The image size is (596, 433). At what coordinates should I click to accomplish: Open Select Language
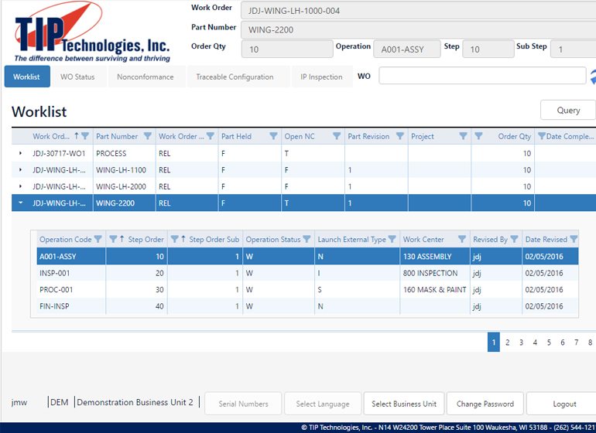point(323,404)
